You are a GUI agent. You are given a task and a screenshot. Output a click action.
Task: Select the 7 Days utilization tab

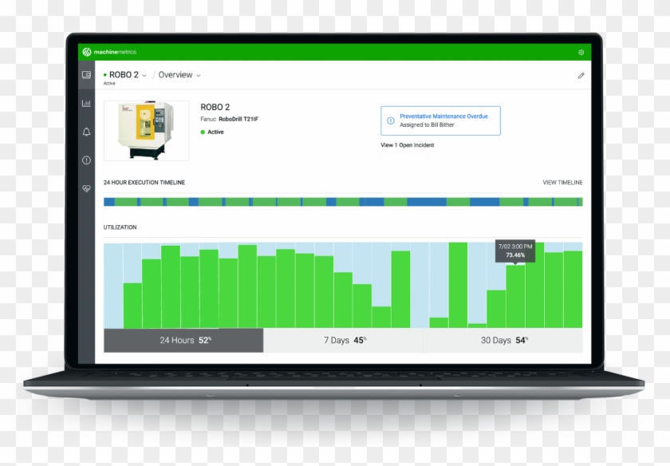click(x=343, y=340)
